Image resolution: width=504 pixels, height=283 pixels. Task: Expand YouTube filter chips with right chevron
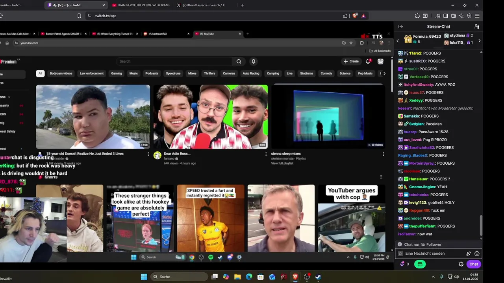[x=384, y=74]
